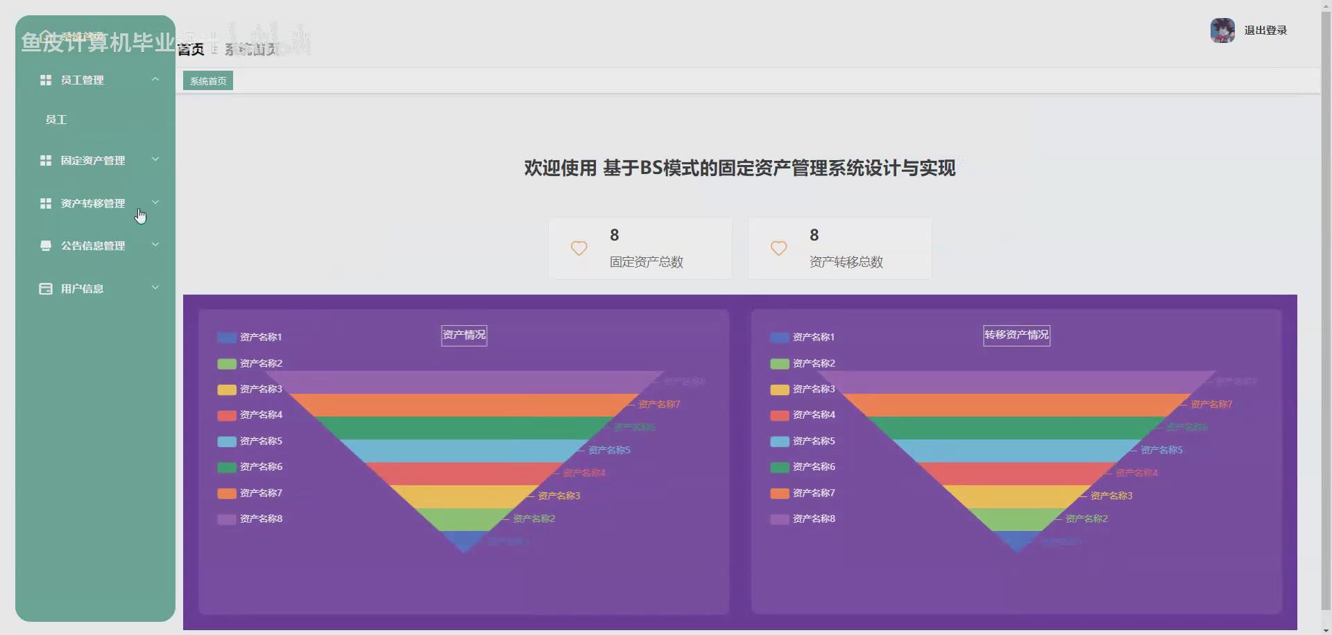Viewport: 1332px width, 635px height.
Task: Select the 系统首页 tab
Action: coord(208,81)
